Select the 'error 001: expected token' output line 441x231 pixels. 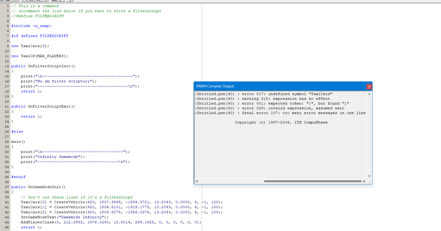coord(272,103)
